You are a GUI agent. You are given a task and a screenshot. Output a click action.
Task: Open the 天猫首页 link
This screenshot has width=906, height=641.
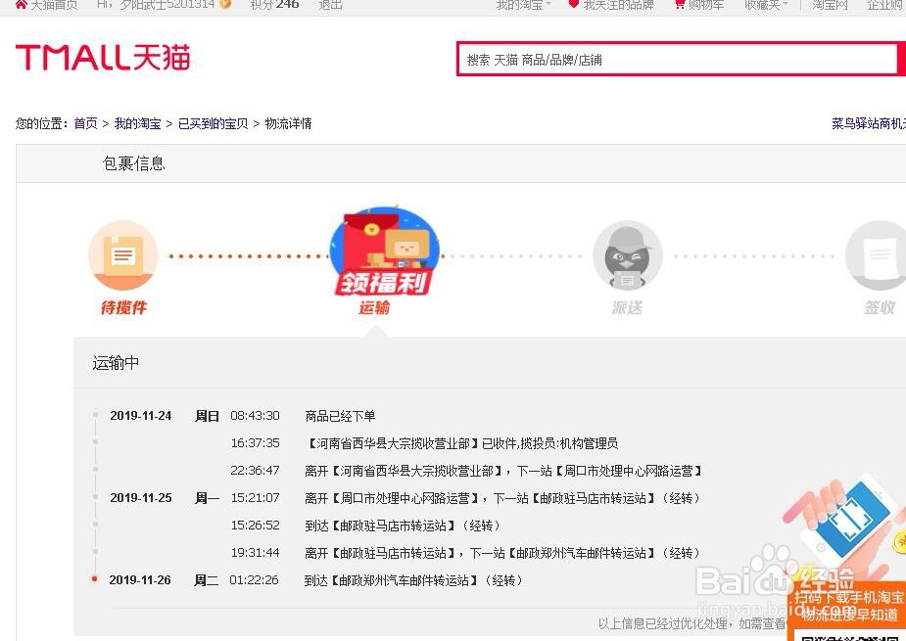[54, 5]
